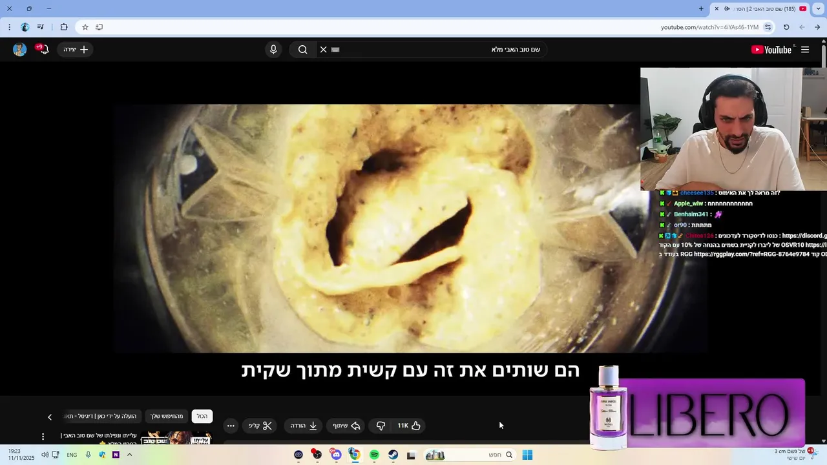Run search with the magnifier button
Image resolution: width=827 pixels, height=465 pixels.
(302, 50)
